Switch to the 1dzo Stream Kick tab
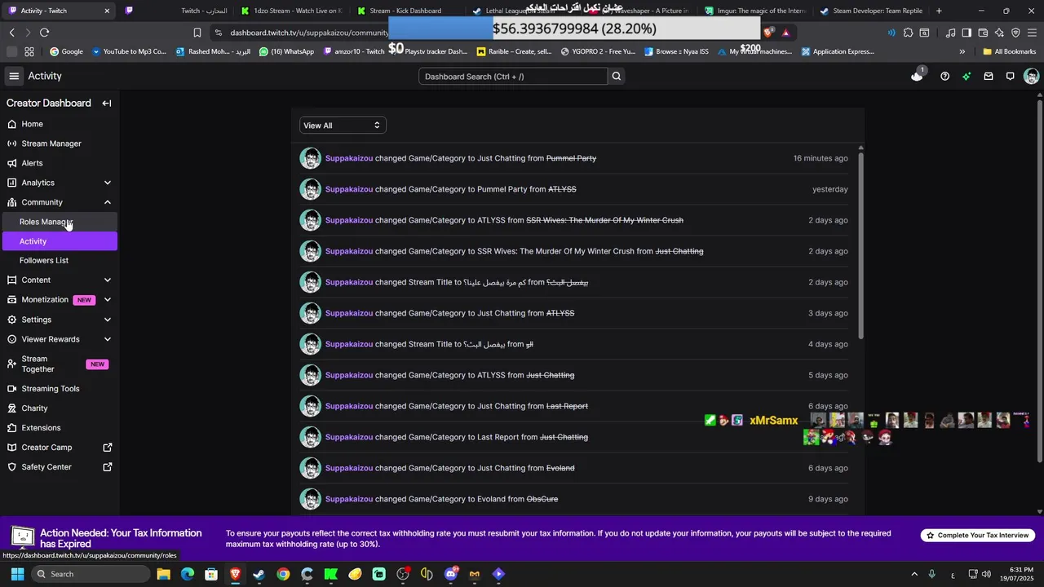Image resolution: width=1044 pixels, height=587 pixels. [x=291, y=11]
